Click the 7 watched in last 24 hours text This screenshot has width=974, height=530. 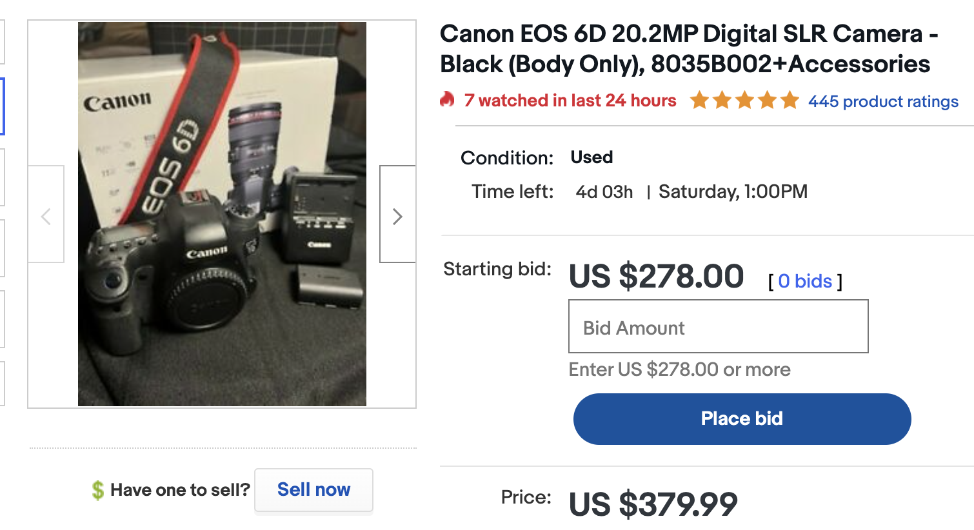(x=570, y=101)
